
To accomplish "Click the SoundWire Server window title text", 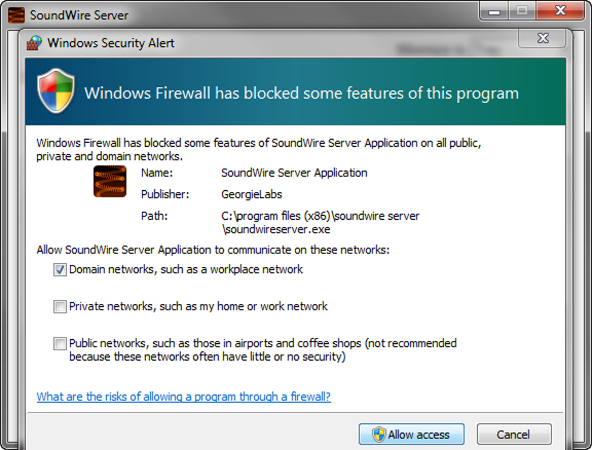I will tap(79, 15).
